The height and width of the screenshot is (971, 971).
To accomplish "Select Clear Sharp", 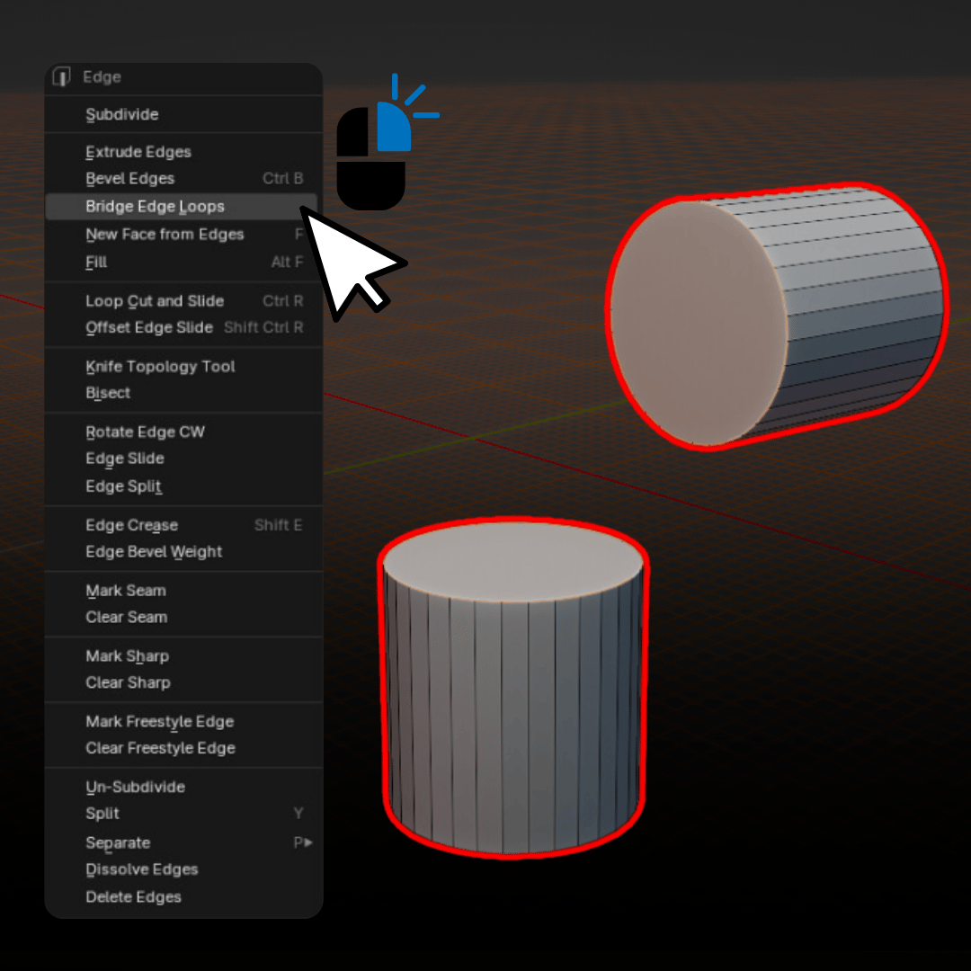I will point(184,683).
